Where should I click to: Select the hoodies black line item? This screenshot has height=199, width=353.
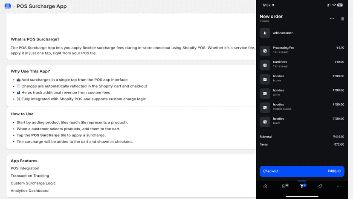302,121
